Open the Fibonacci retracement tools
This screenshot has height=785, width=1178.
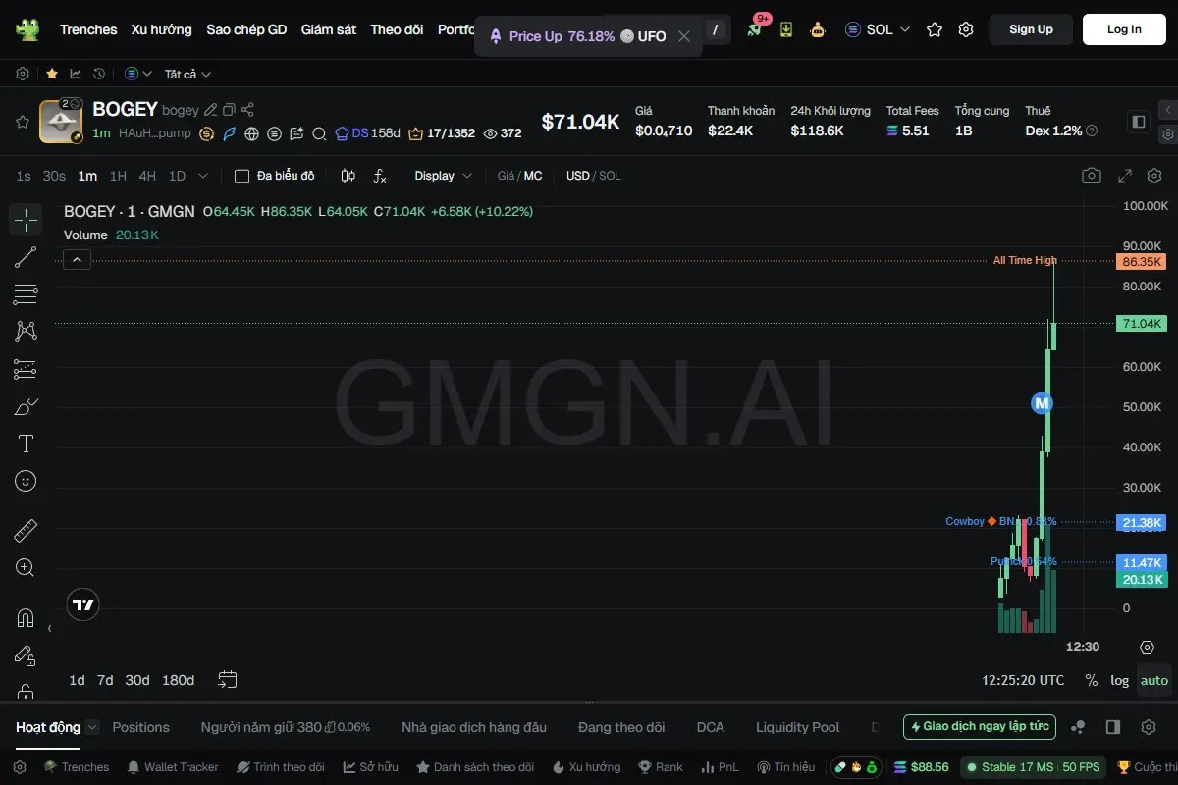tap(26, 294)
